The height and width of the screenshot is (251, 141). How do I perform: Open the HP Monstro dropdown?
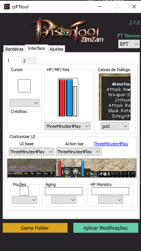[x=111, y=200]
